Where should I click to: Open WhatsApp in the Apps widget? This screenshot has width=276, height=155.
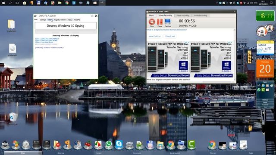[259, 90]
